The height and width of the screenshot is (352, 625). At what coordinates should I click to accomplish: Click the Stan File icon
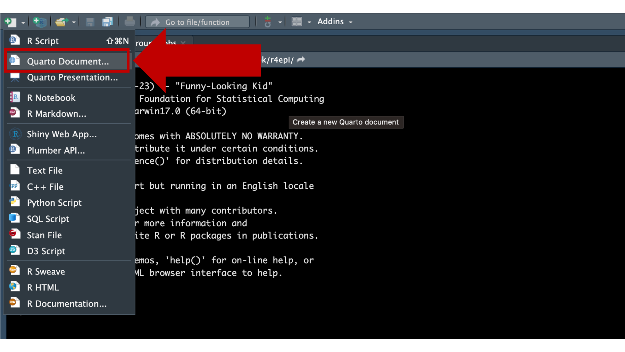pos(15,234)
